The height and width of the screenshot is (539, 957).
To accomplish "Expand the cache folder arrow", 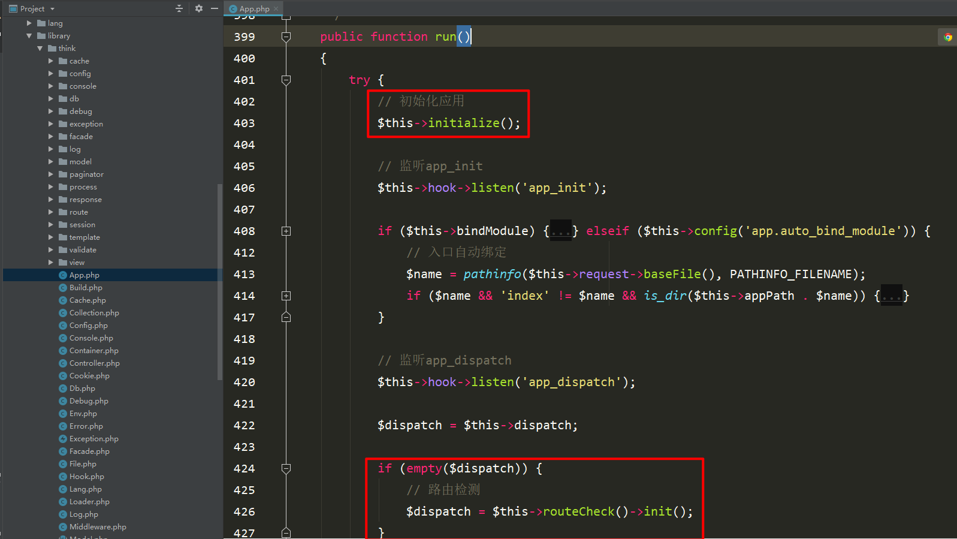I will pyautogui.click(x=51, y=61).
